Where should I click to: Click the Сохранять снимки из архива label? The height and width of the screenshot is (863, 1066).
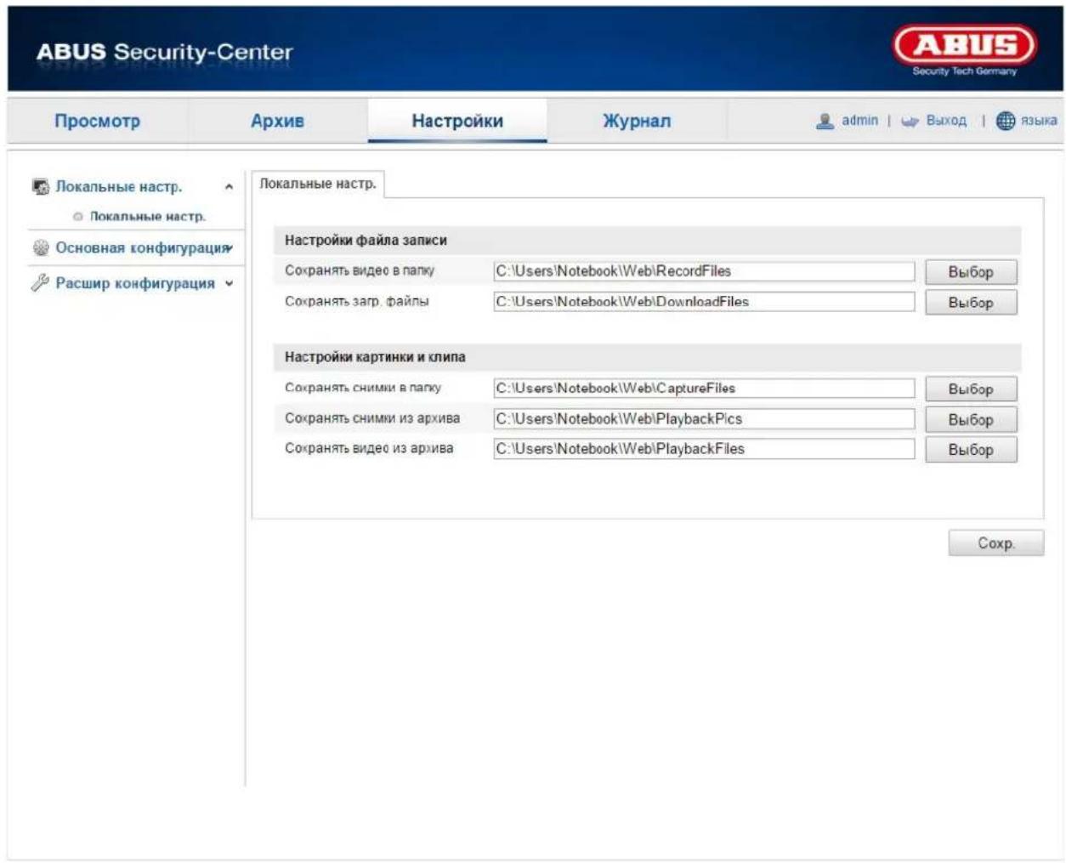(372, 418)
